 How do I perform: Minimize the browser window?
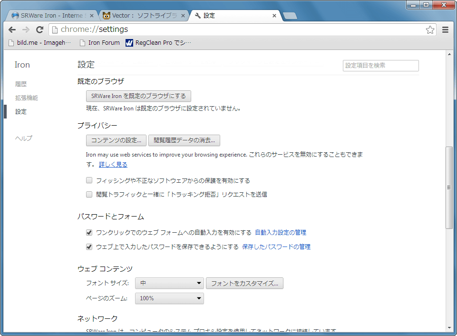pos(413,5)
